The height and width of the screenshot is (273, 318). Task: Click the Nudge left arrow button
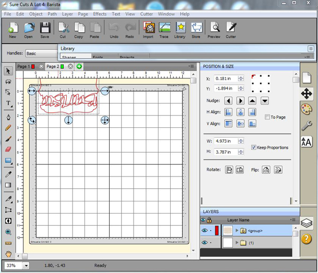click(228, 101)
